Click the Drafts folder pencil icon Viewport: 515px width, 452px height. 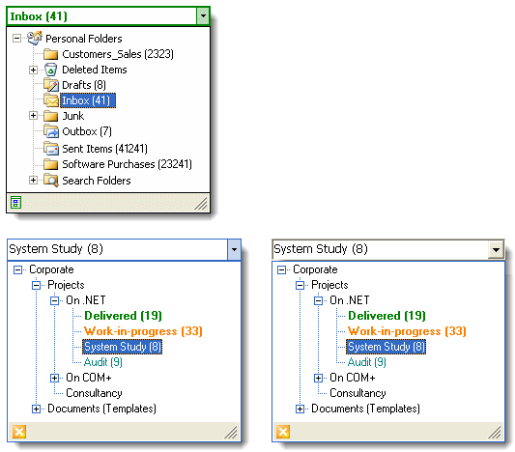pos(51,85)
